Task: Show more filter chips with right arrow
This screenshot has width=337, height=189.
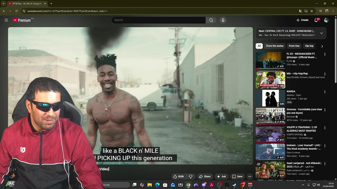Action: click(322, 46)
